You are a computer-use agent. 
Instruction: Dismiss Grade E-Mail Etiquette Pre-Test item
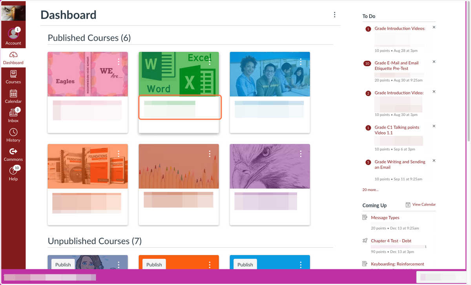click(x=434, y=62)
